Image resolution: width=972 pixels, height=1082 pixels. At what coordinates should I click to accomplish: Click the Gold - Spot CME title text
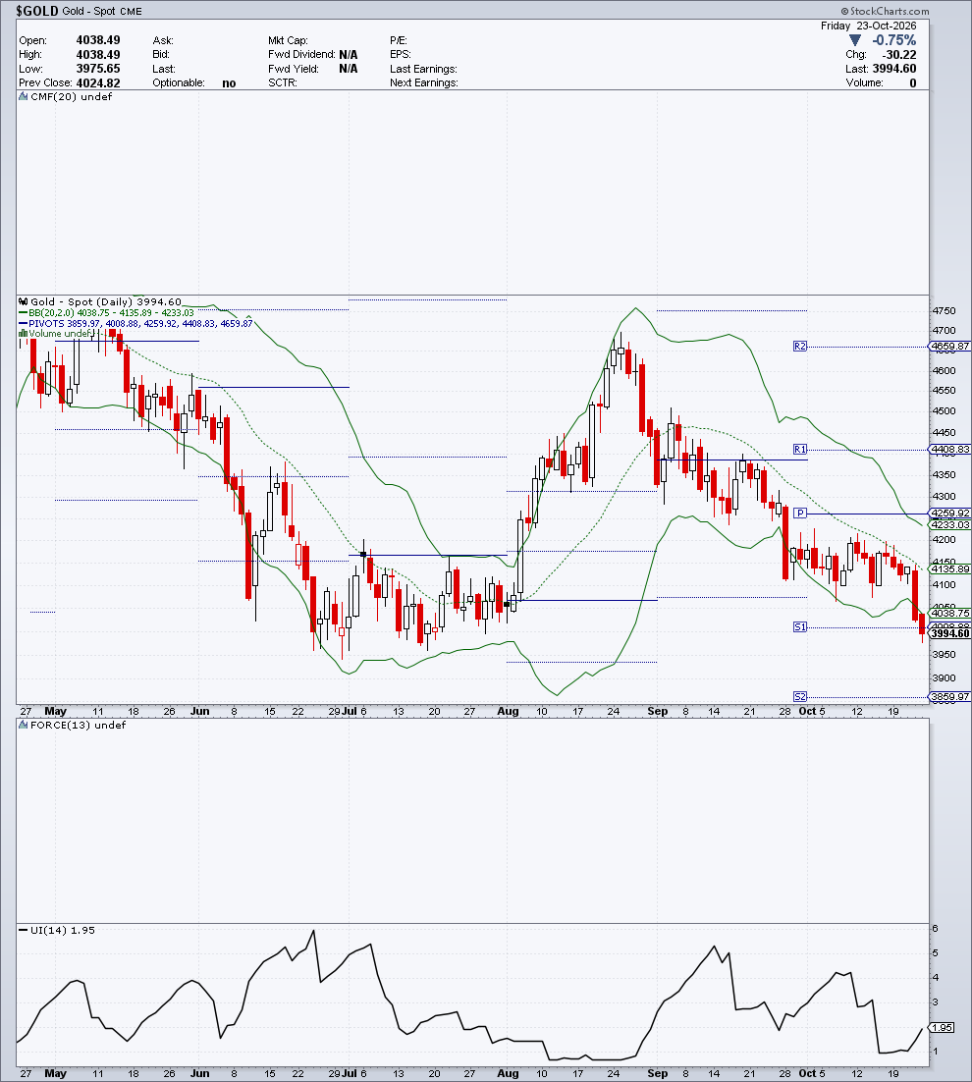(x=102, y=11)
